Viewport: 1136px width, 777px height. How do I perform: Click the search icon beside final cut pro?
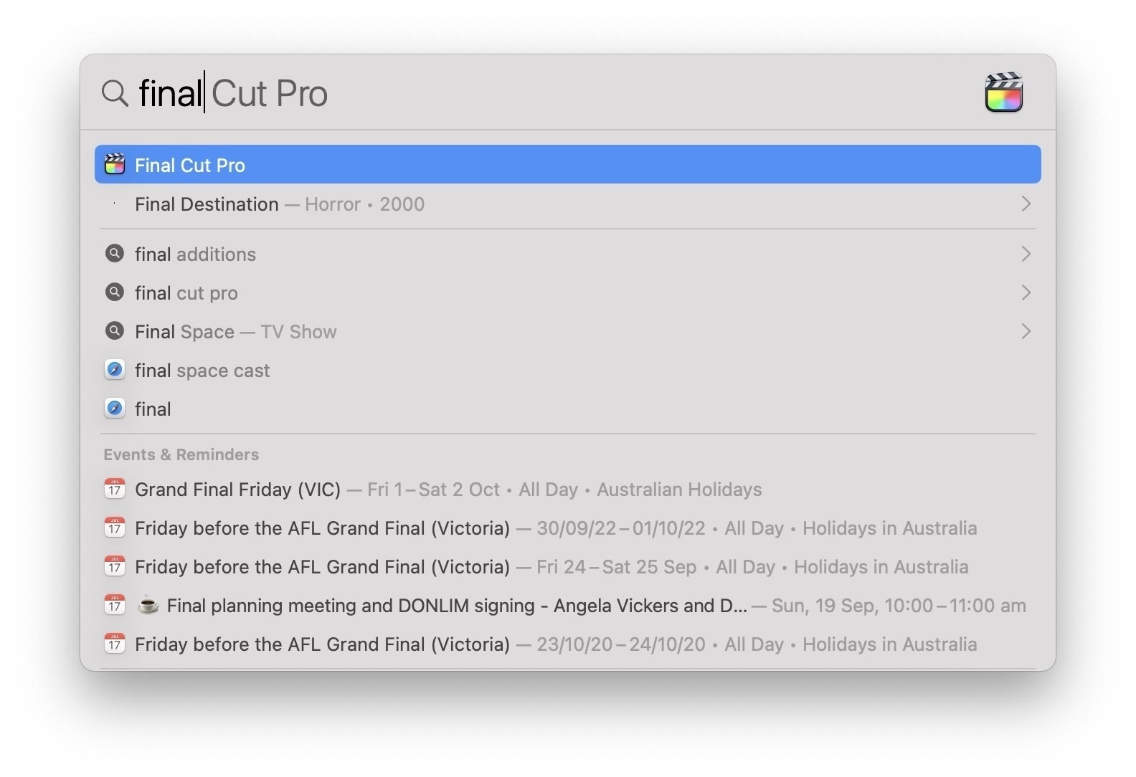click(115, 292)
